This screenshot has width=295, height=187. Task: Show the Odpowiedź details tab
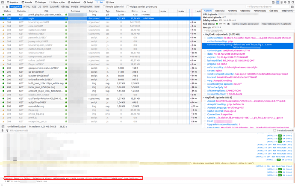pos(245,11)
